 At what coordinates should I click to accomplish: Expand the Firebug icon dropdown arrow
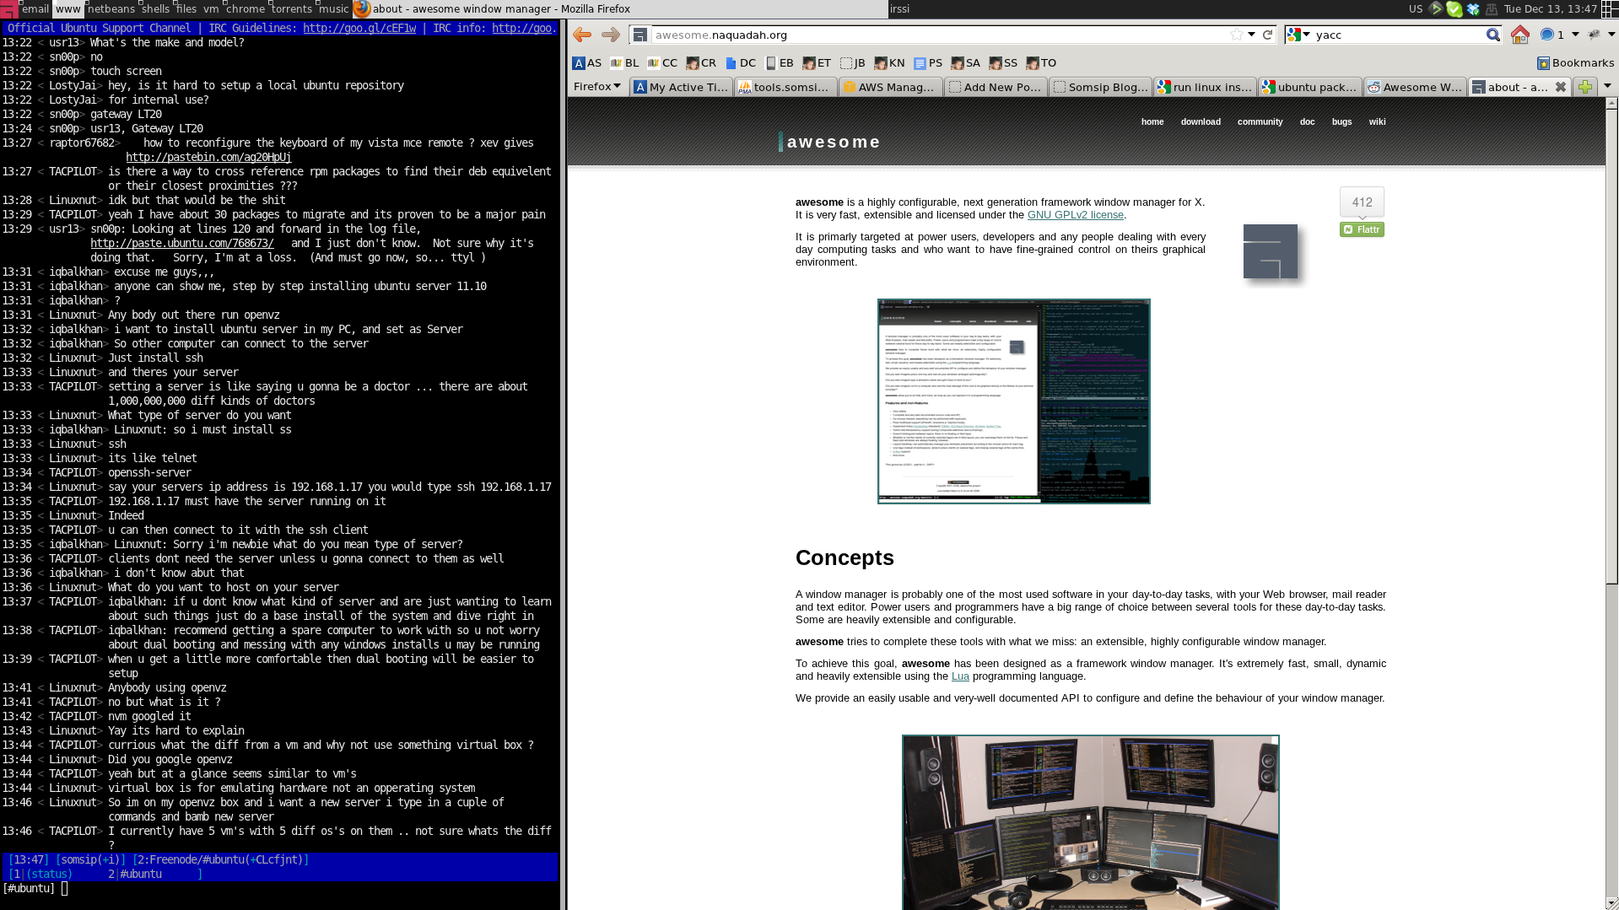[1611, 35]
